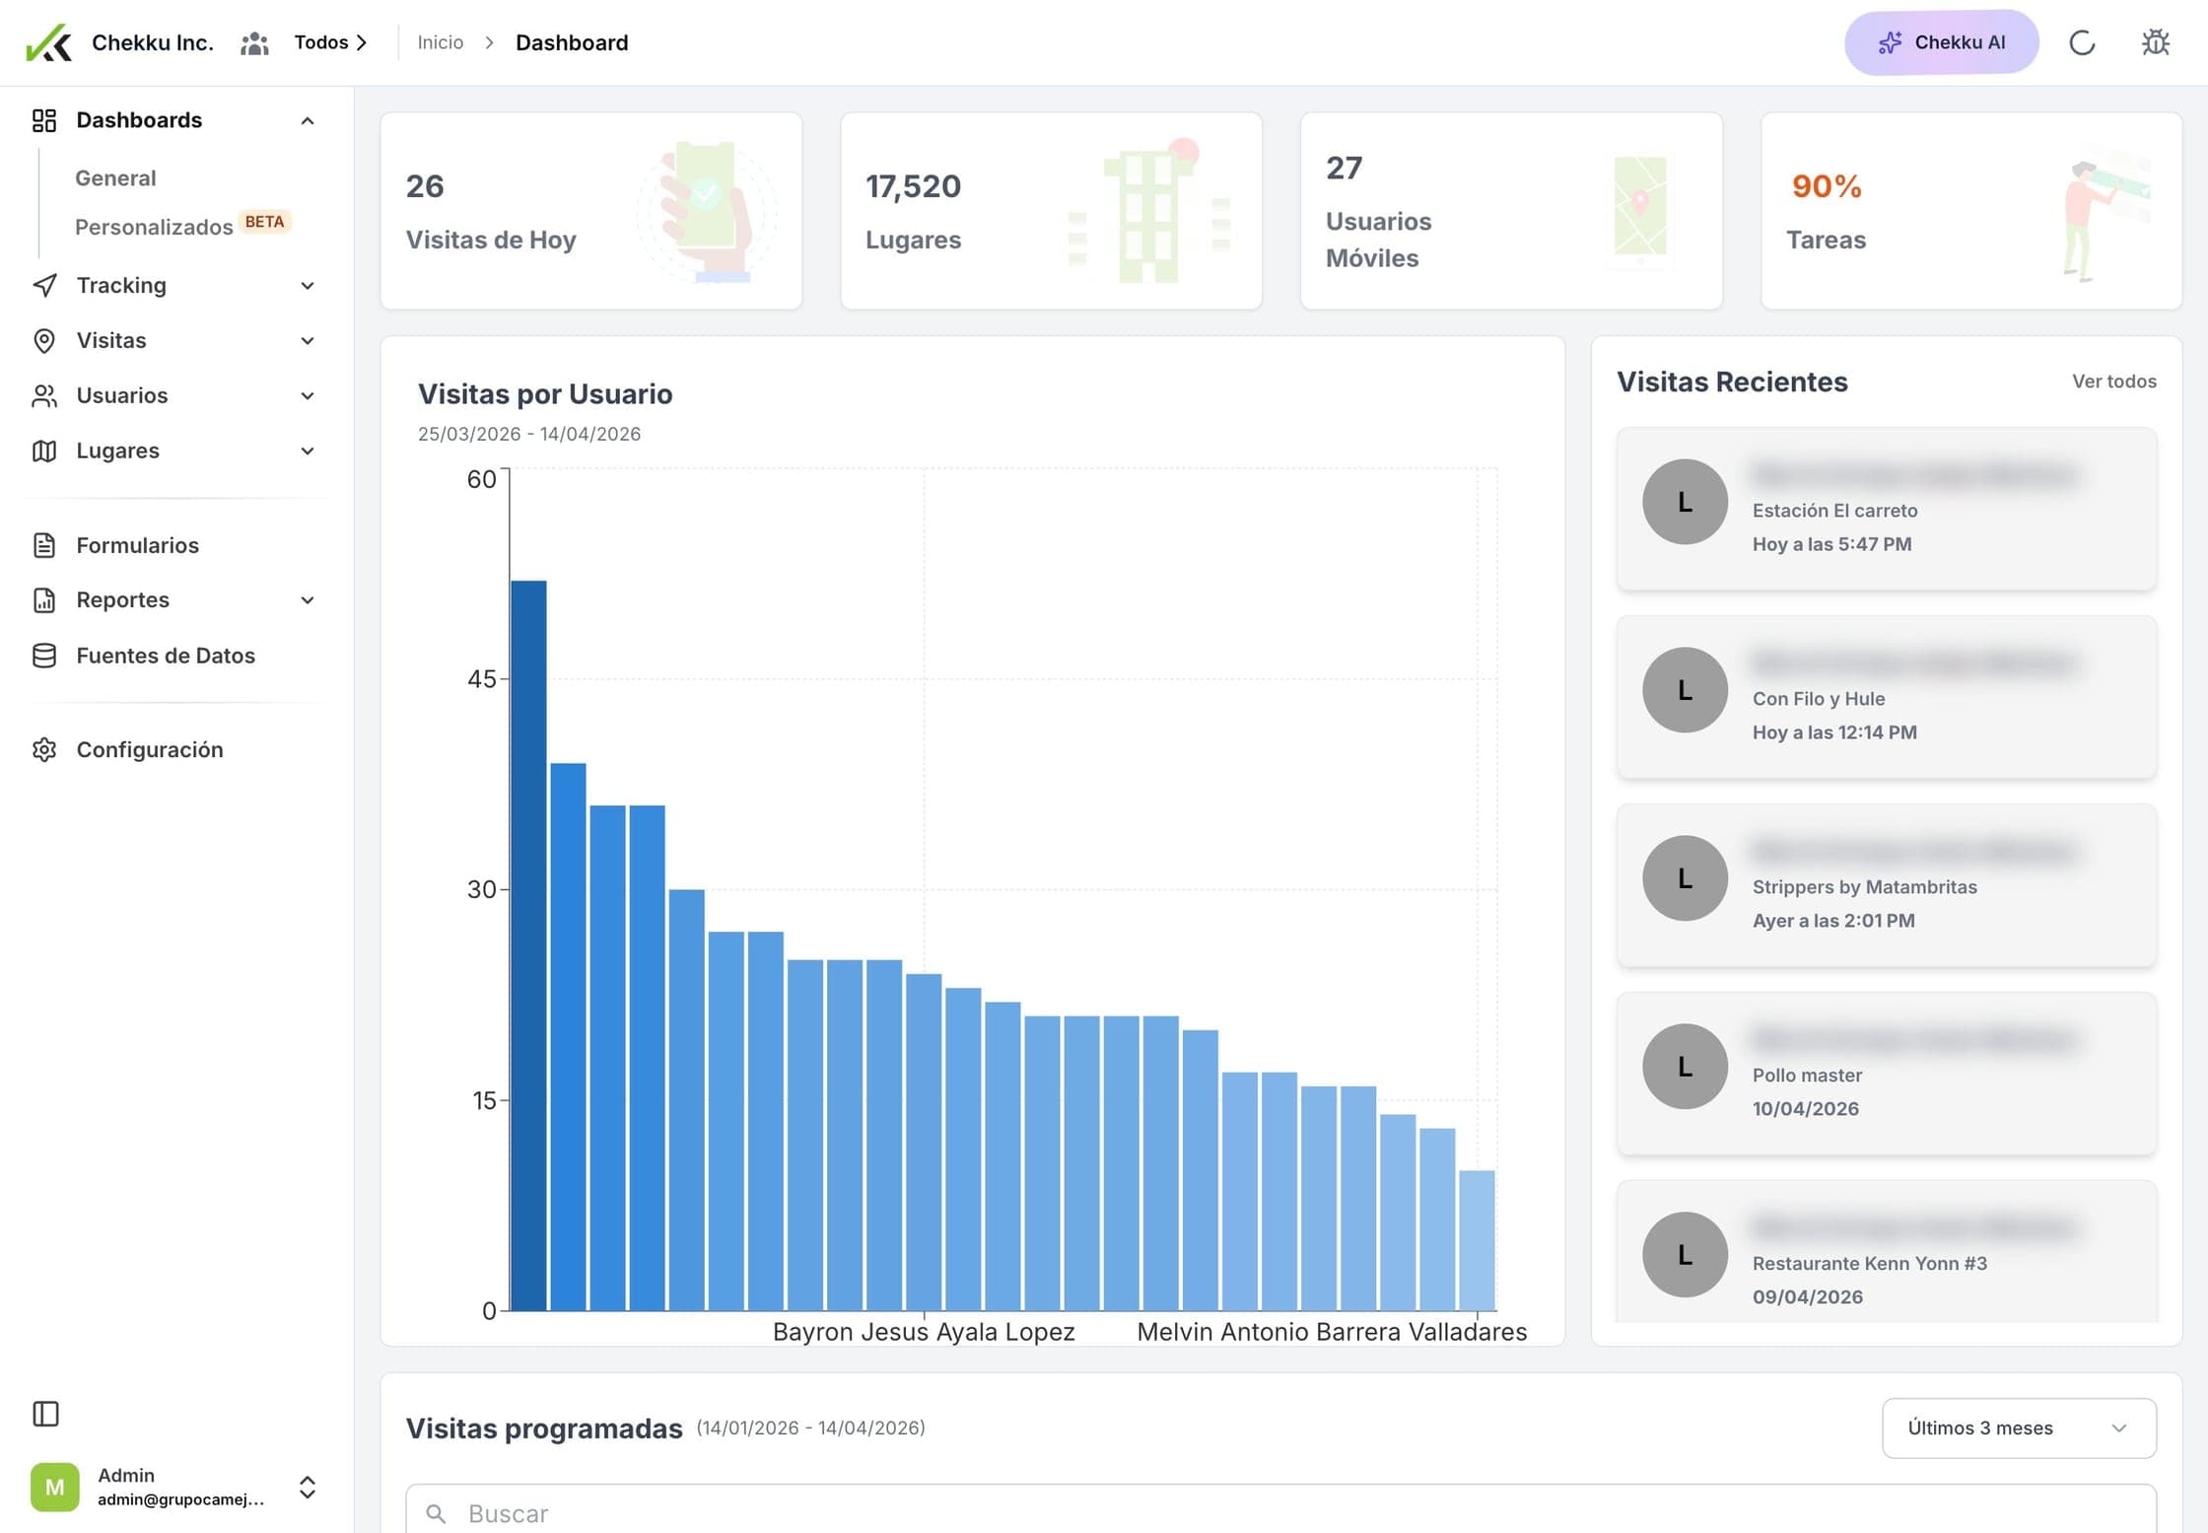Viewport: 2208px width, 1533px height.
Task: Click the Visitas location pin icon
Action: (44, 340)
